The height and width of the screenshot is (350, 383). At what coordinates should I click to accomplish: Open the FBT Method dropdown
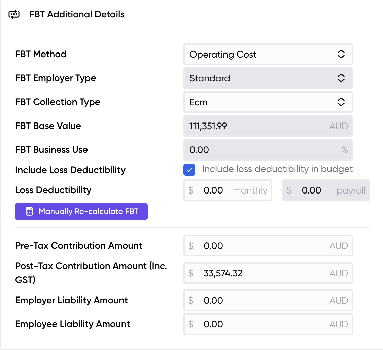(x=268, y=55)
